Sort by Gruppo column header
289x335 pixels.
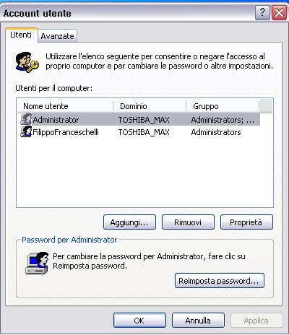(223, 106)
